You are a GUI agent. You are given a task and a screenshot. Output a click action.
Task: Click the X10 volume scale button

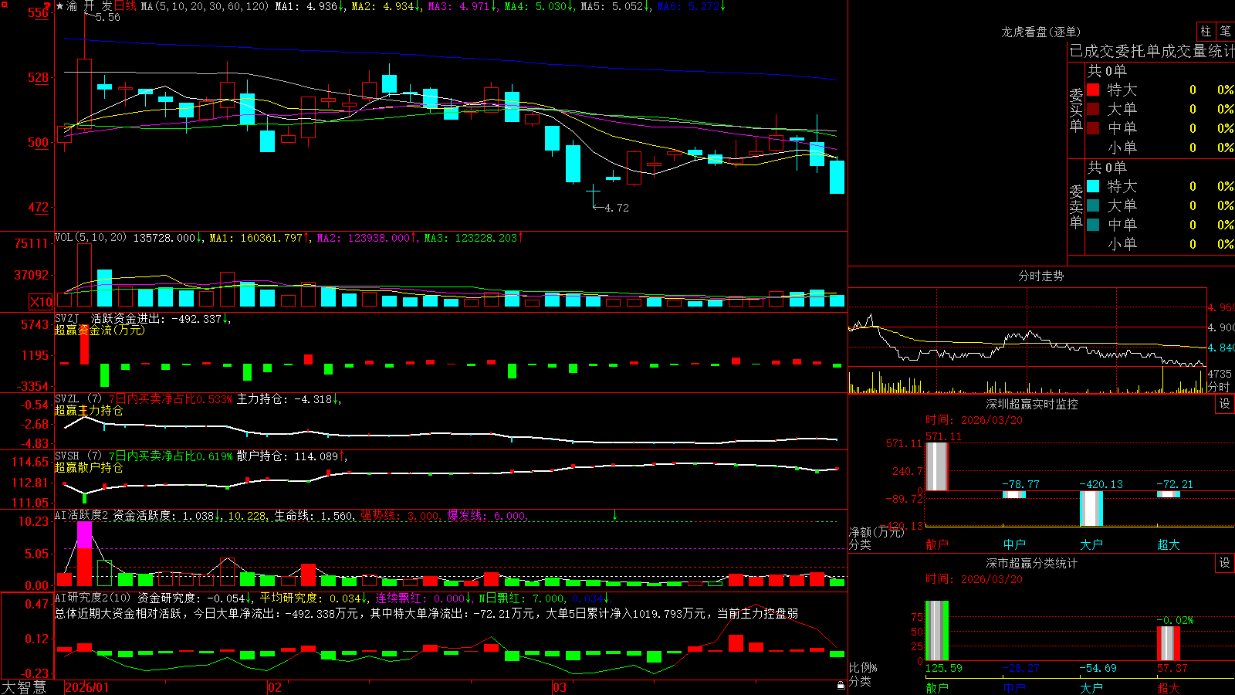41,302
